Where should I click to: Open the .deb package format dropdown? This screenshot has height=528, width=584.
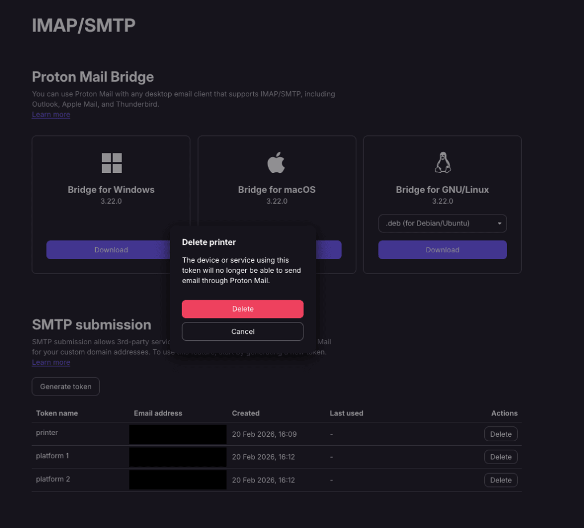(443, 223)
